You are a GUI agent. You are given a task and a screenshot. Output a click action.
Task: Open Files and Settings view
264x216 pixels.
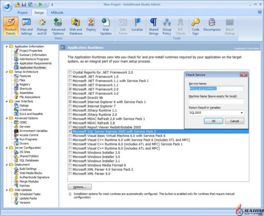tap(26, 26)
